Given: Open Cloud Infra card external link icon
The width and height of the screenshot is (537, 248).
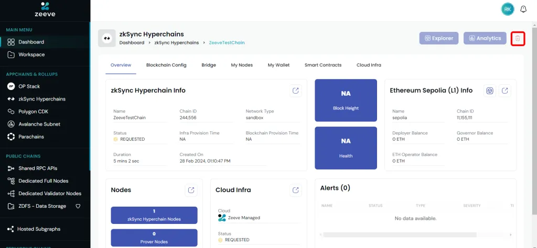Looking at the screenshot, I should coord(296,190).
